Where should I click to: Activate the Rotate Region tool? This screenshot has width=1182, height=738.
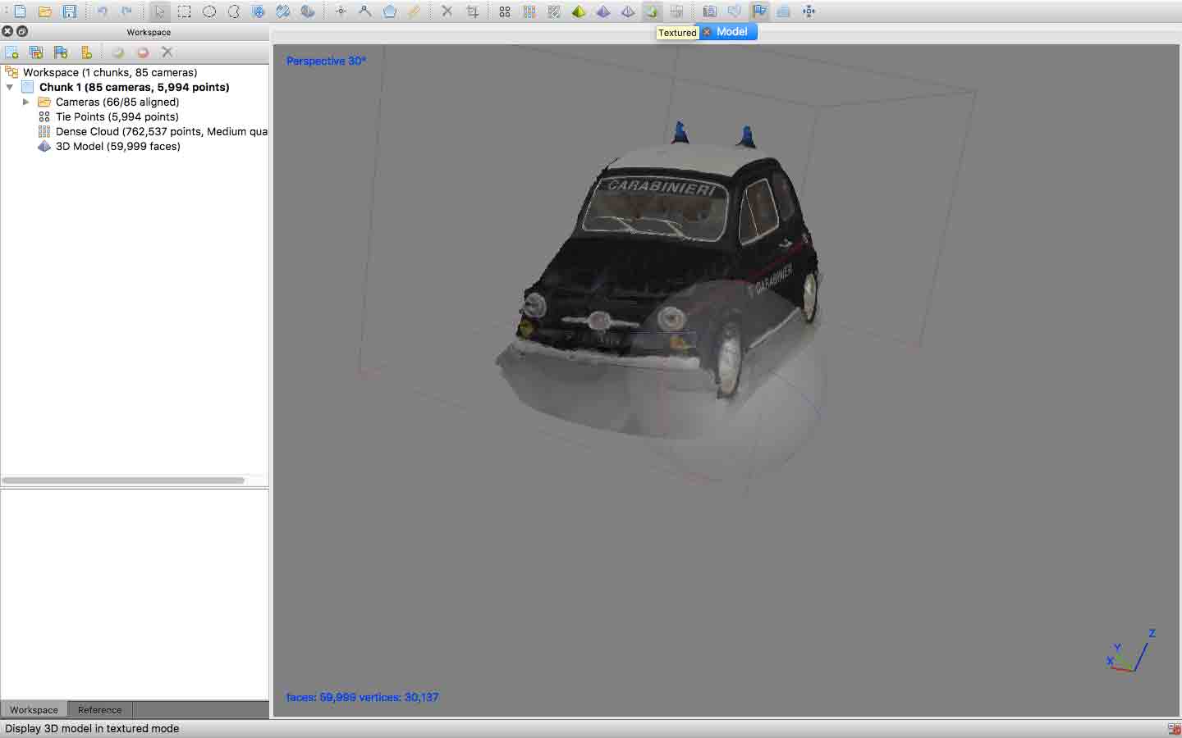[x=283, y=11]
